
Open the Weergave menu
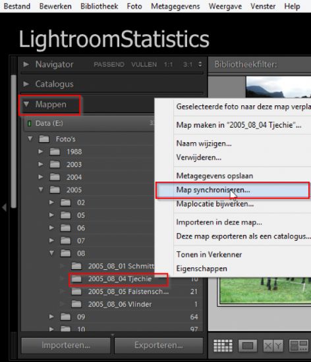pyautogui.click(x=225, y=6)
